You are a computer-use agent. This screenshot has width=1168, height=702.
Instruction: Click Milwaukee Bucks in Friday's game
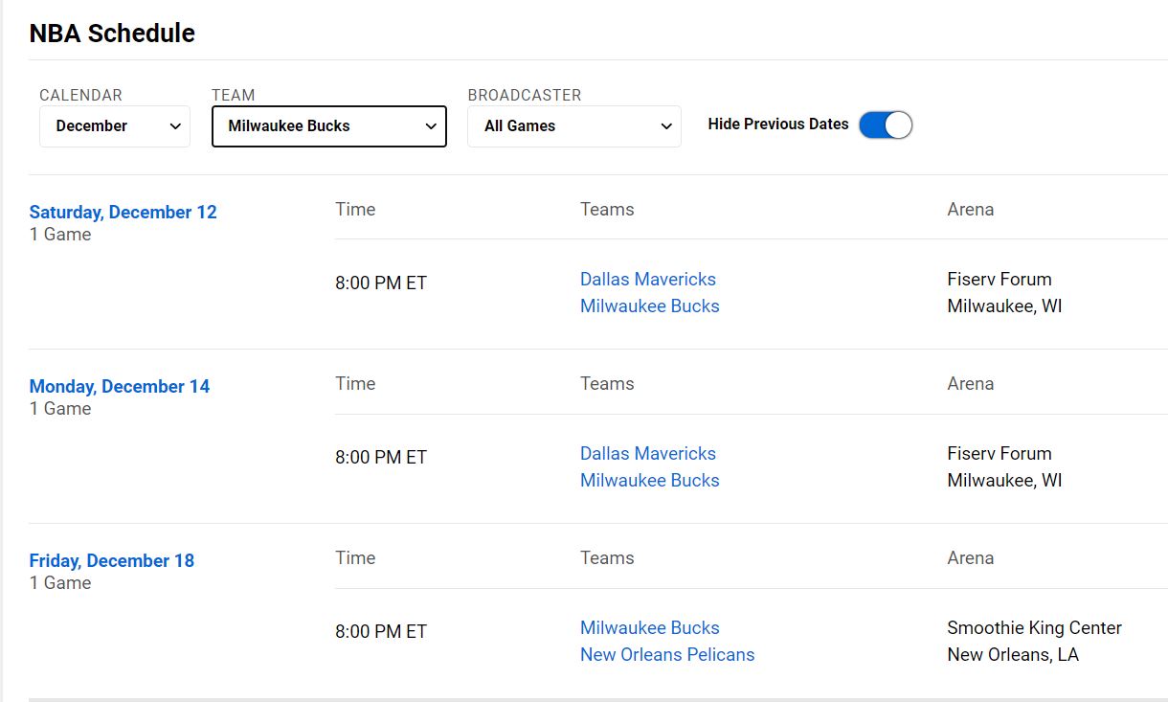click(x=650, y=628)
